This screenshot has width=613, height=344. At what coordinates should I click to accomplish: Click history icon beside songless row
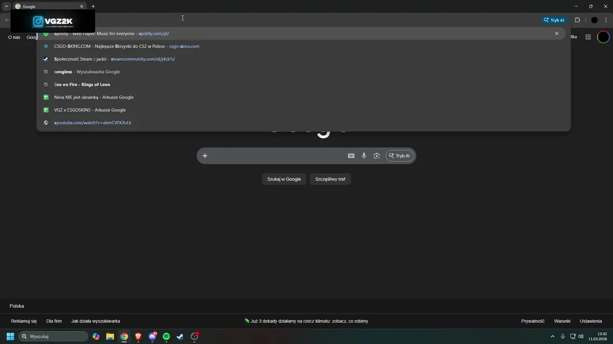coord(46,72)
